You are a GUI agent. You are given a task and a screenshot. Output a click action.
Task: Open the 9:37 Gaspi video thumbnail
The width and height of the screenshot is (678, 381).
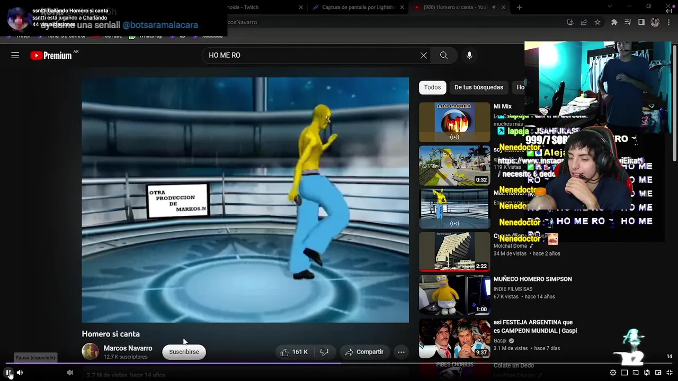[x=454, y=338]
